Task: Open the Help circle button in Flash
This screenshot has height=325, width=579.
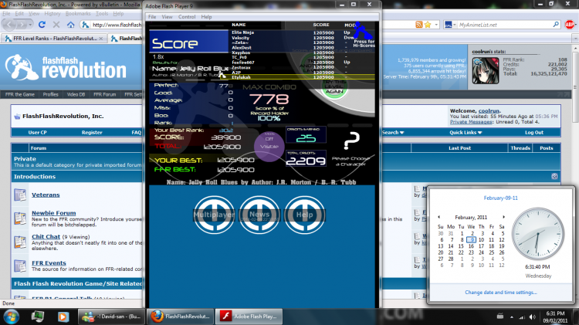Action: click(305, 215)
